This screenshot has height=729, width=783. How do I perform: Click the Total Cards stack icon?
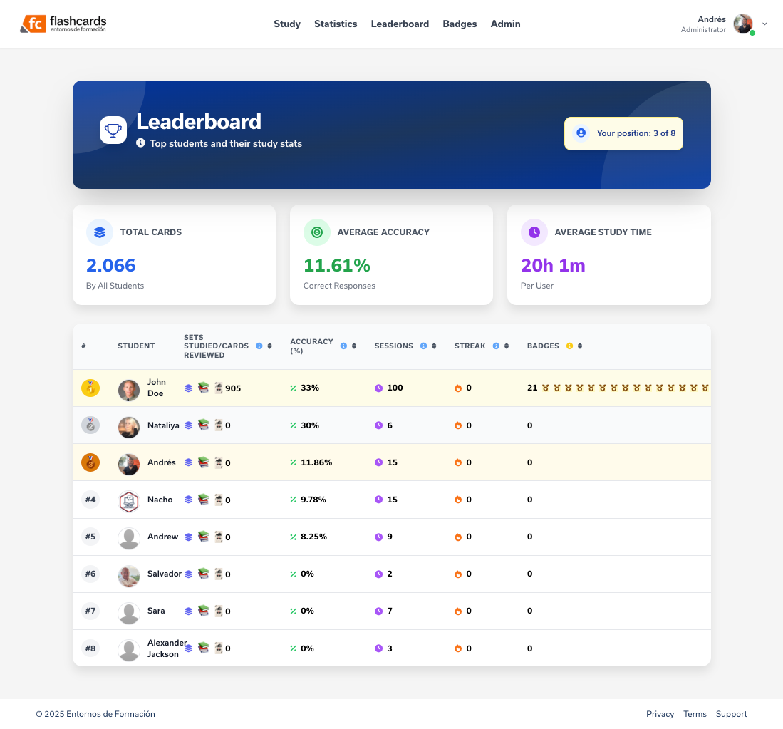(x=100, y=232)
